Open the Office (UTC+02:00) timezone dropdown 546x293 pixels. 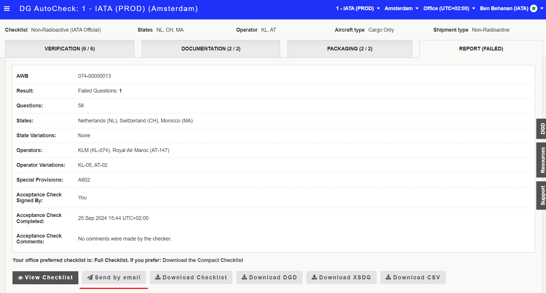point(449,8)
